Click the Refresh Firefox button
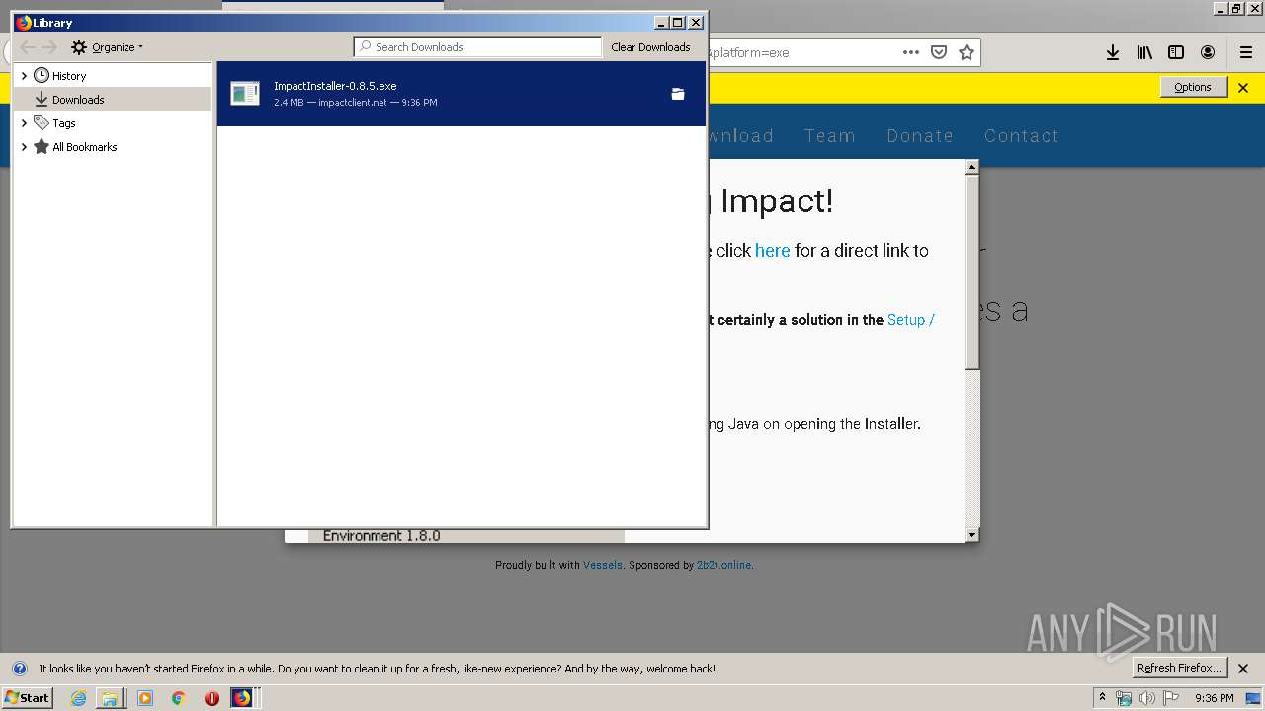This screenshot has height=711, width=1265. (x=1179, y=668)
